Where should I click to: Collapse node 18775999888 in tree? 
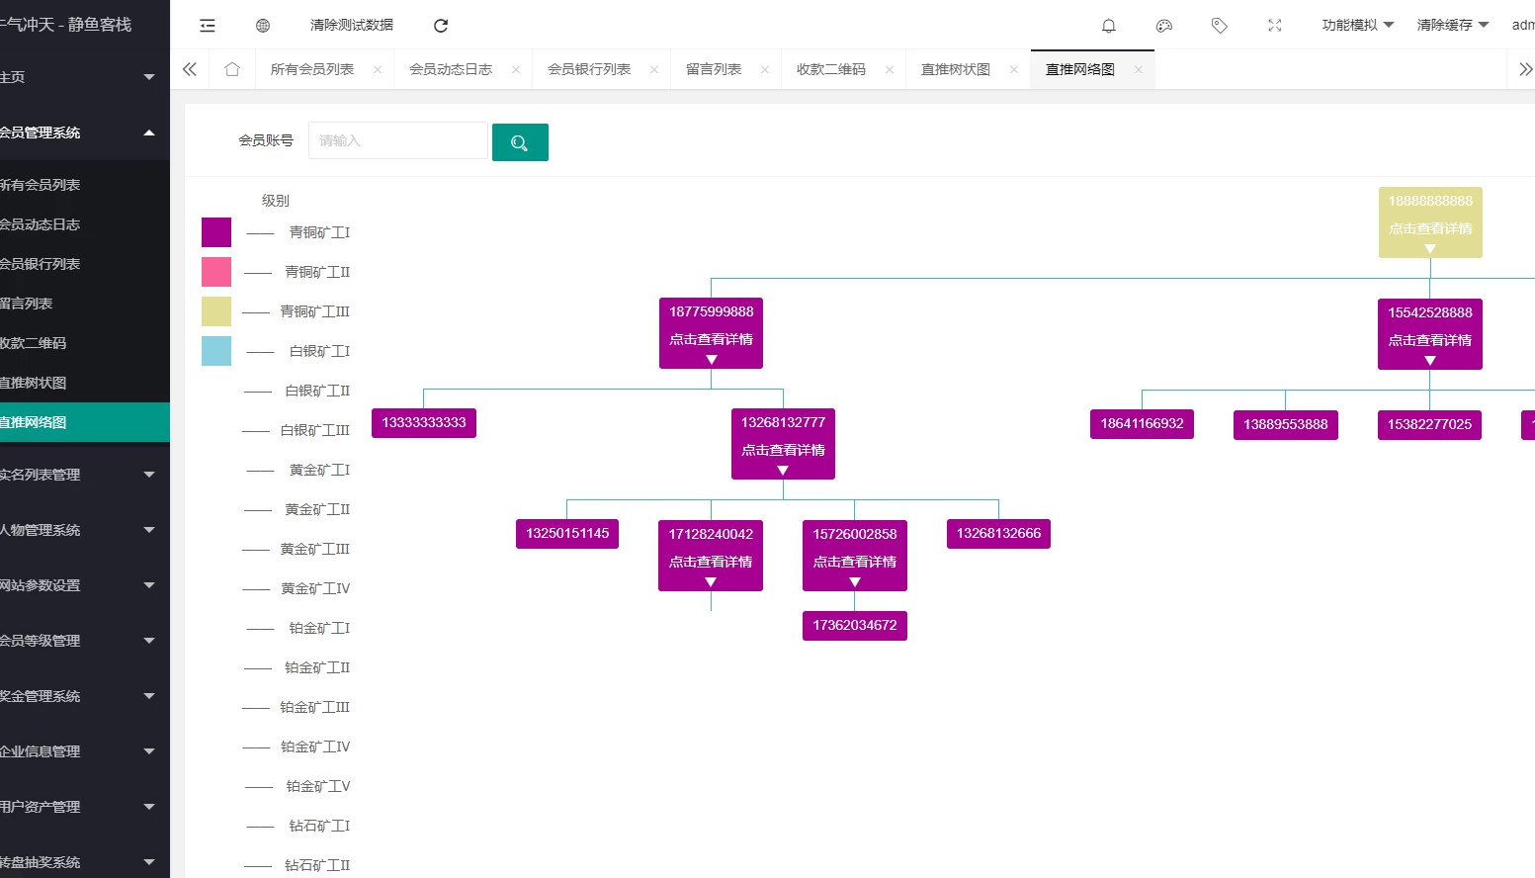tap(712, 360)
